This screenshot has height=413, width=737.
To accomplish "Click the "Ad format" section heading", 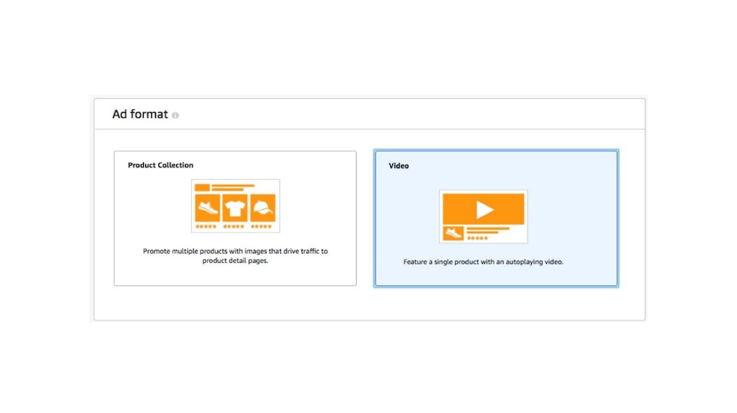I will point(140,114).
